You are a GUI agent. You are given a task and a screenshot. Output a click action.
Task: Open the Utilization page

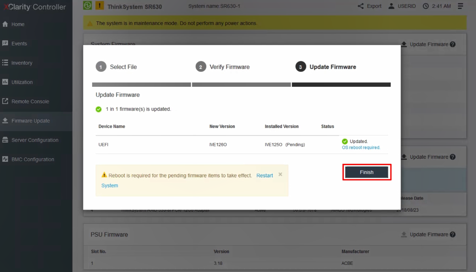(22, 82)
